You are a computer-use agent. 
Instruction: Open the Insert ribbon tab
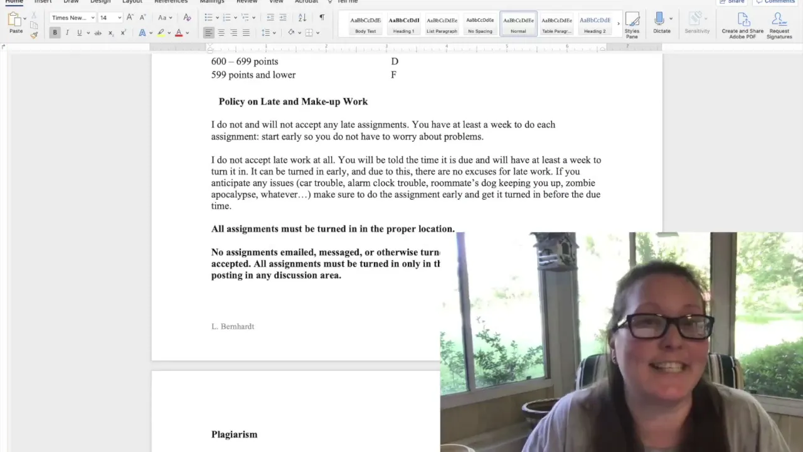[43, 2]
